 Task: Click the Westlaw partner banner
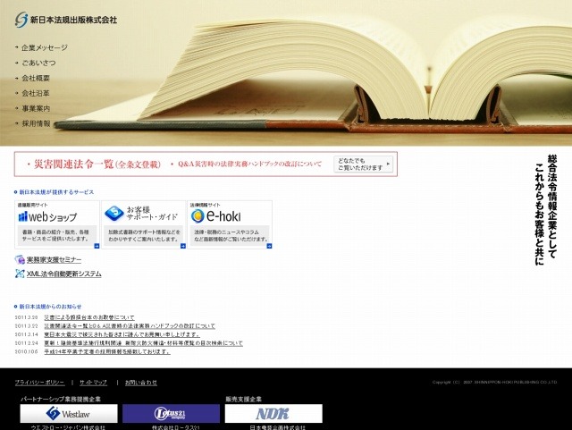[x=69, y=414]
